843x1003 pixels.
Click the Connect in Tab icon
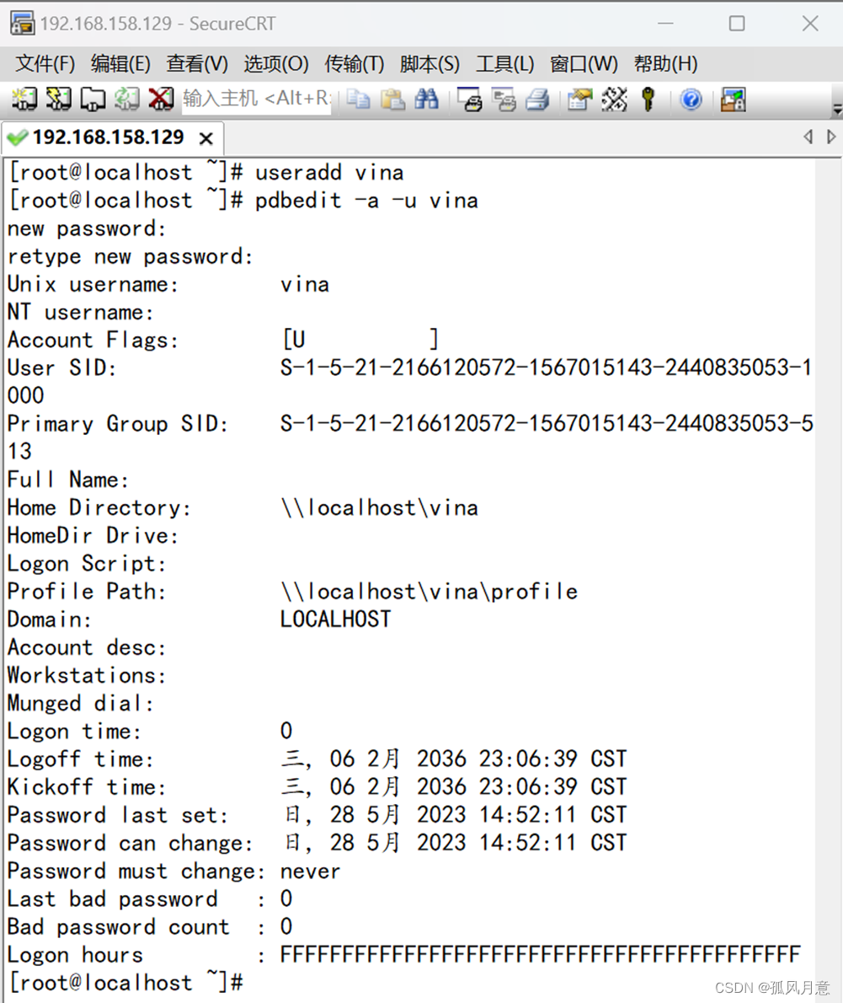tap(92, 99)
